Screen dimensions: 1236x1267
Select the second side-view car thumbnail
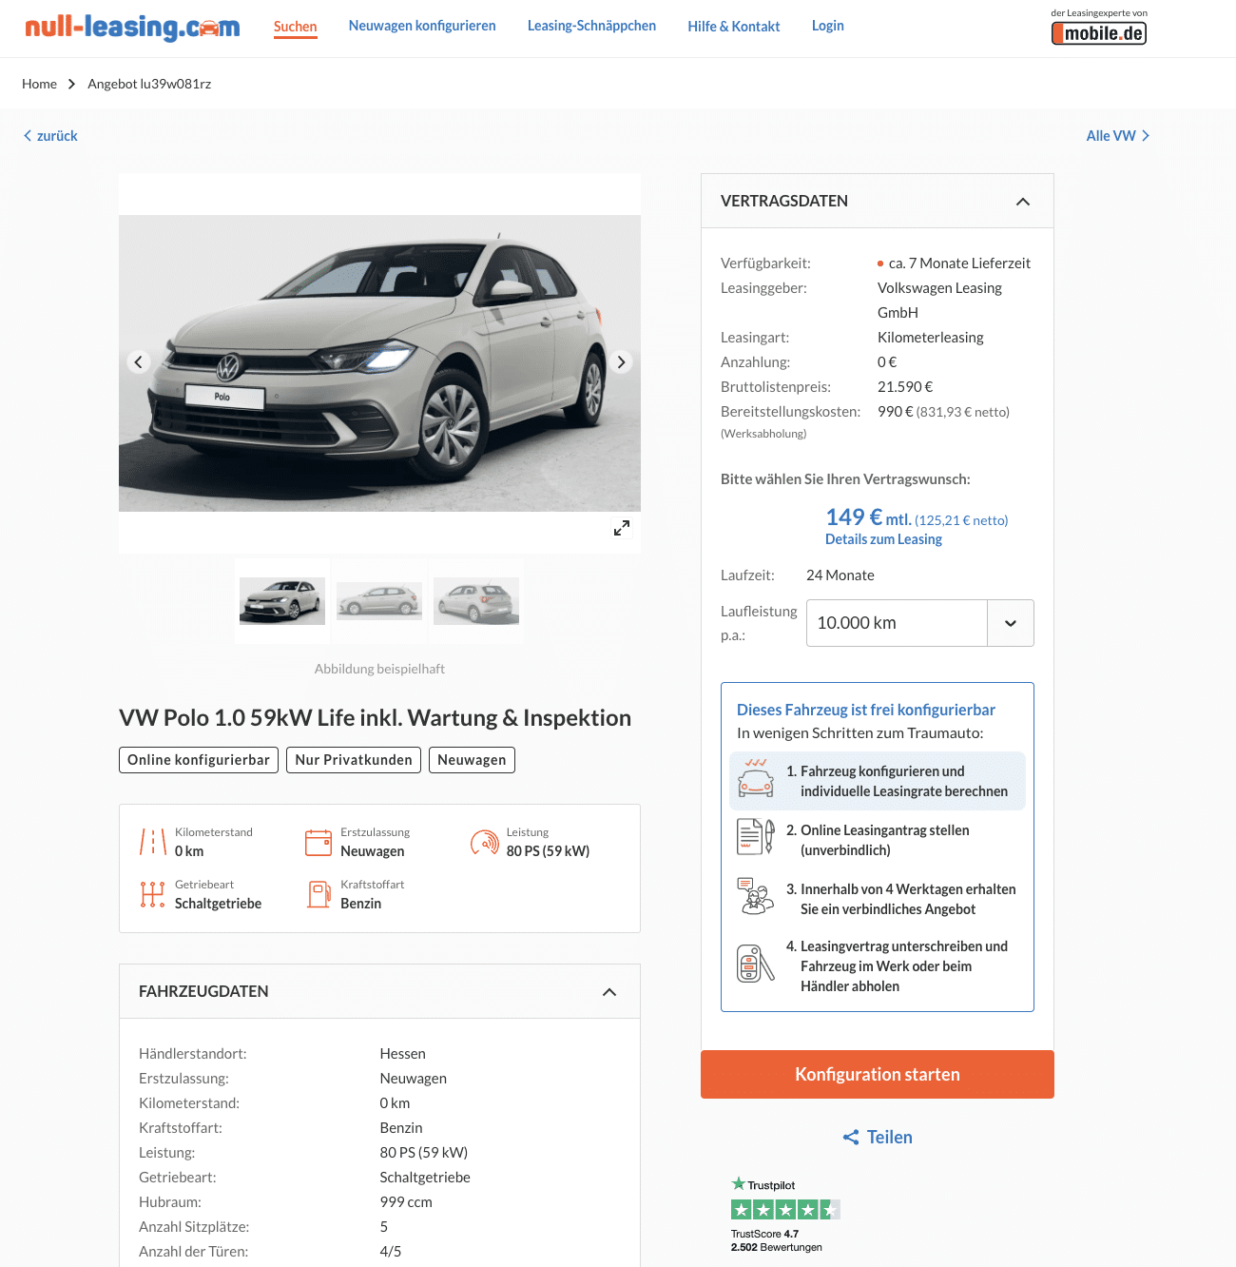(x=379, y=601)
